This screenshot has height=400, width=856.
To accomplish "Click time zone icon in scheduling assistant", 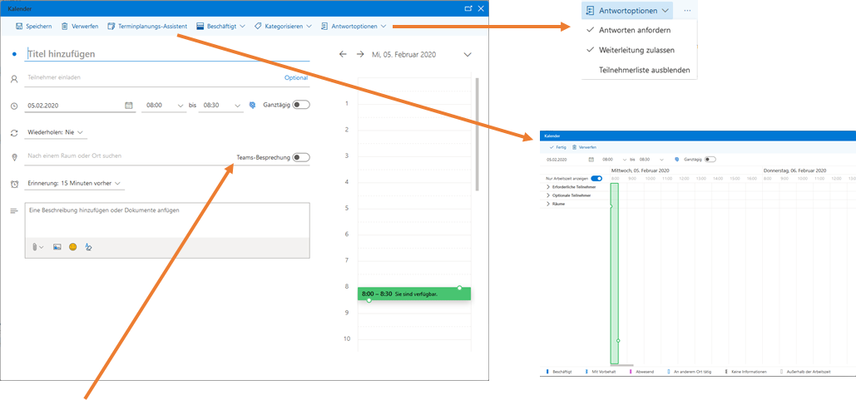I will (x=676, y=160).
